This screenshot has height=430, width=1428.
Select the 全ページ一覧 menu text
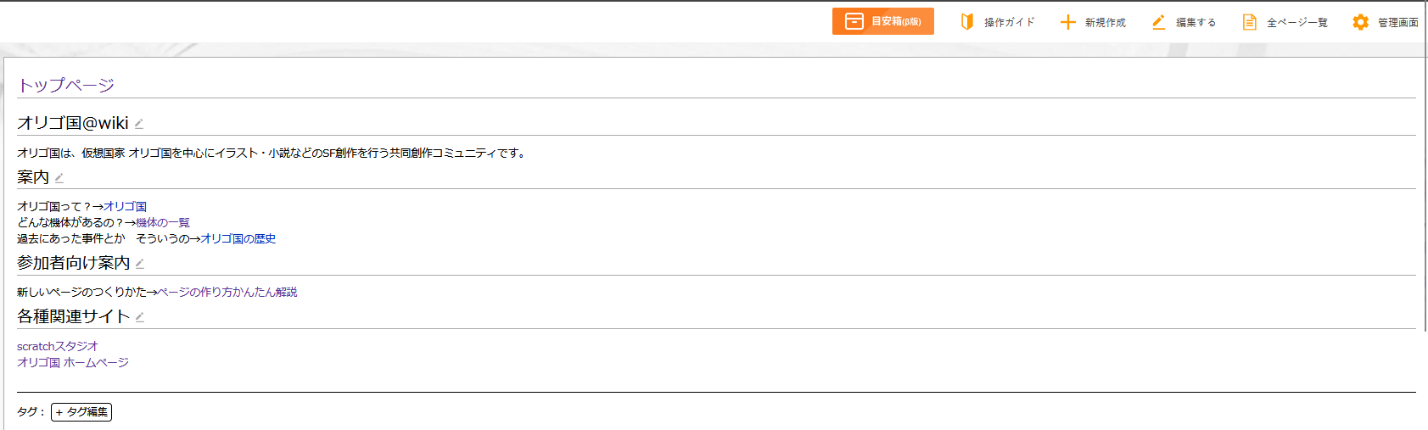[1297, 23]
